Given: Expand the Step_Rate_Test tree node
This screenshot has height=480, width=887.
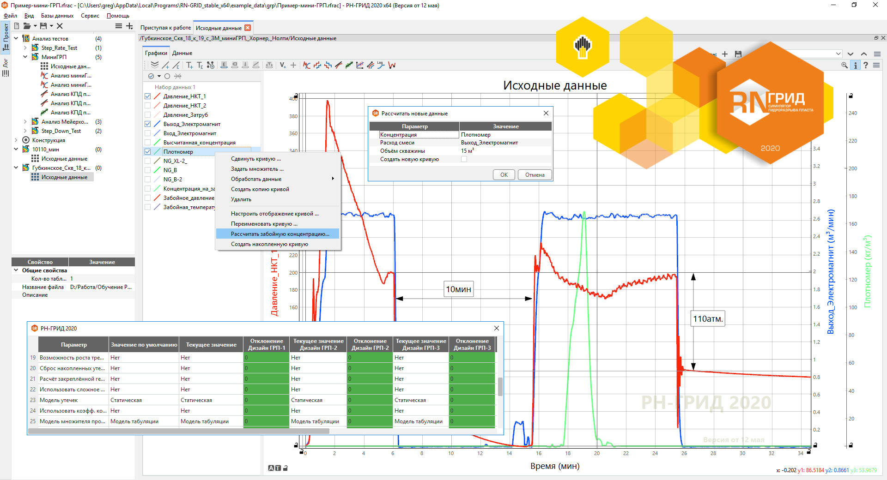Looking at the screenshot, I should (x=25, y=48).
